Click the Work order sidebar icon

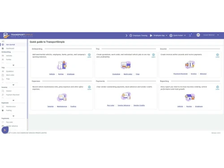(3, 75)
